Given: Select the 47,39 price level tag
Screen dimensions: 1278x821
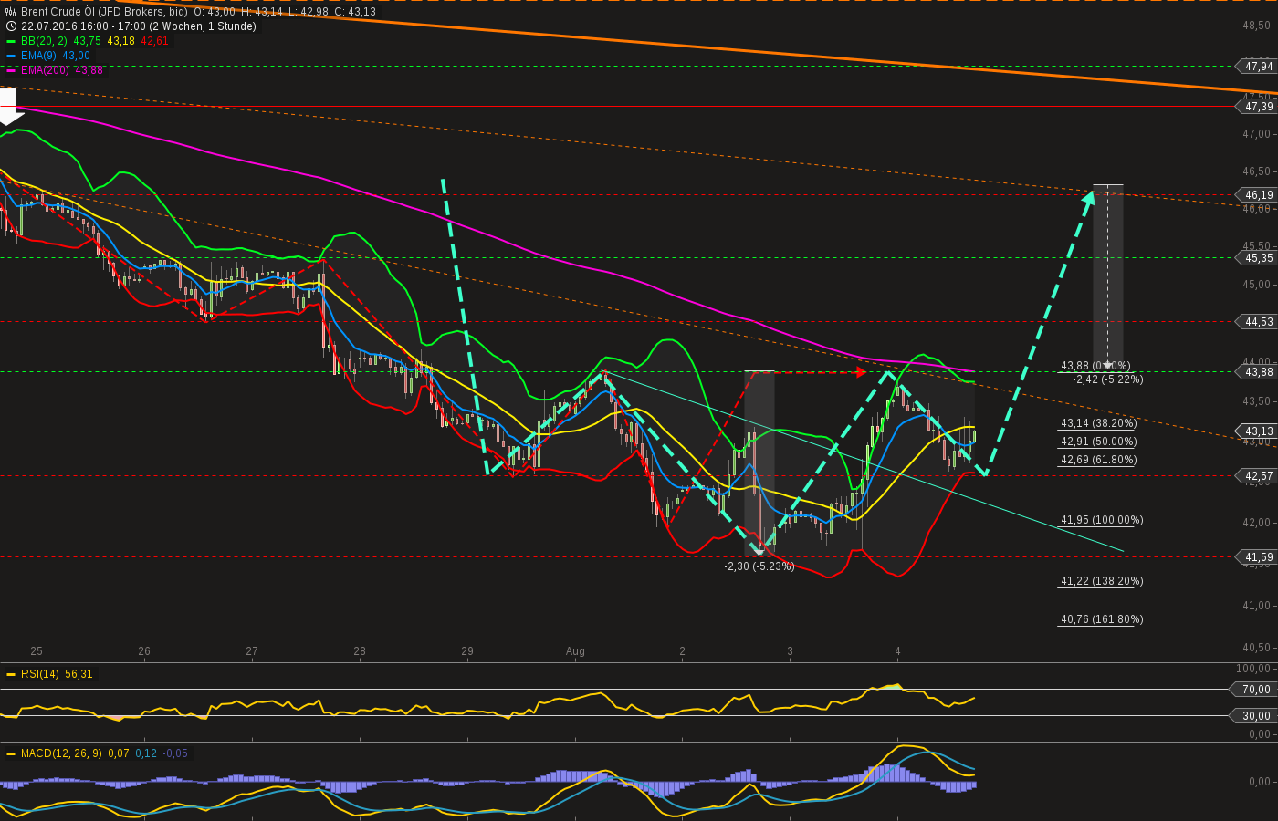Looking at the screenshot, I should 1256,107.
